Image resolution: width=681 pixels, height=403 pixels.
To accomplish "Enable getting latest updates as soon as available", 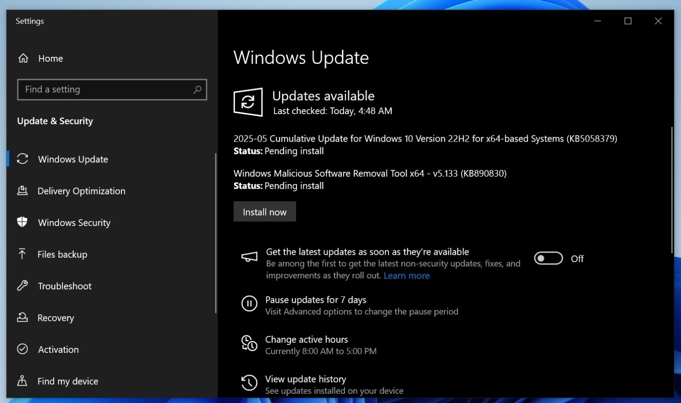I will tap(548, 258).
